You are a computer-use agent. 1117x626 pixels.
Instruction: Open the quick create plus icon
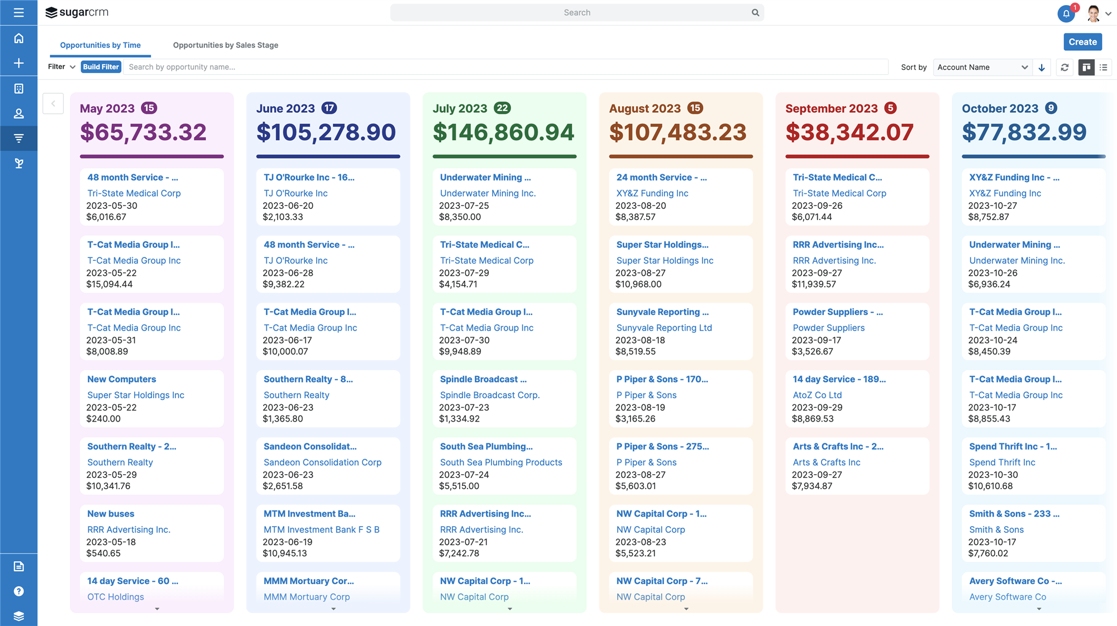18,63
